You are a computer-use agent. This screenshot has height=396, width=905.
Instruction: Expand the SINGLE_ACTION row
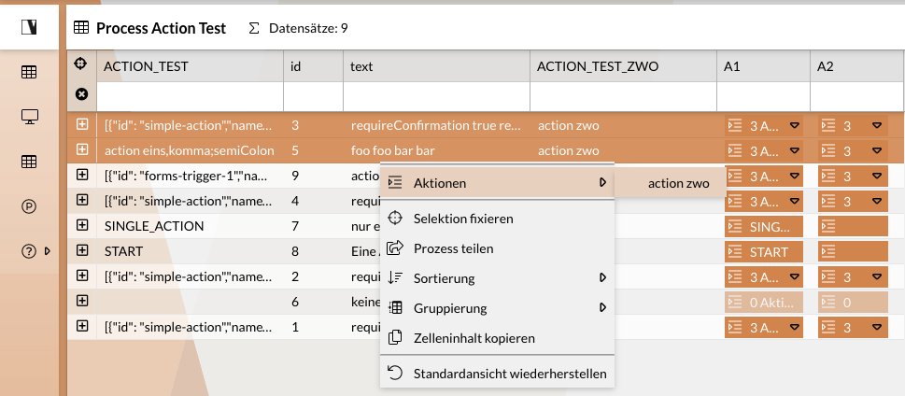pyautogui.click(x=82, y=226)
